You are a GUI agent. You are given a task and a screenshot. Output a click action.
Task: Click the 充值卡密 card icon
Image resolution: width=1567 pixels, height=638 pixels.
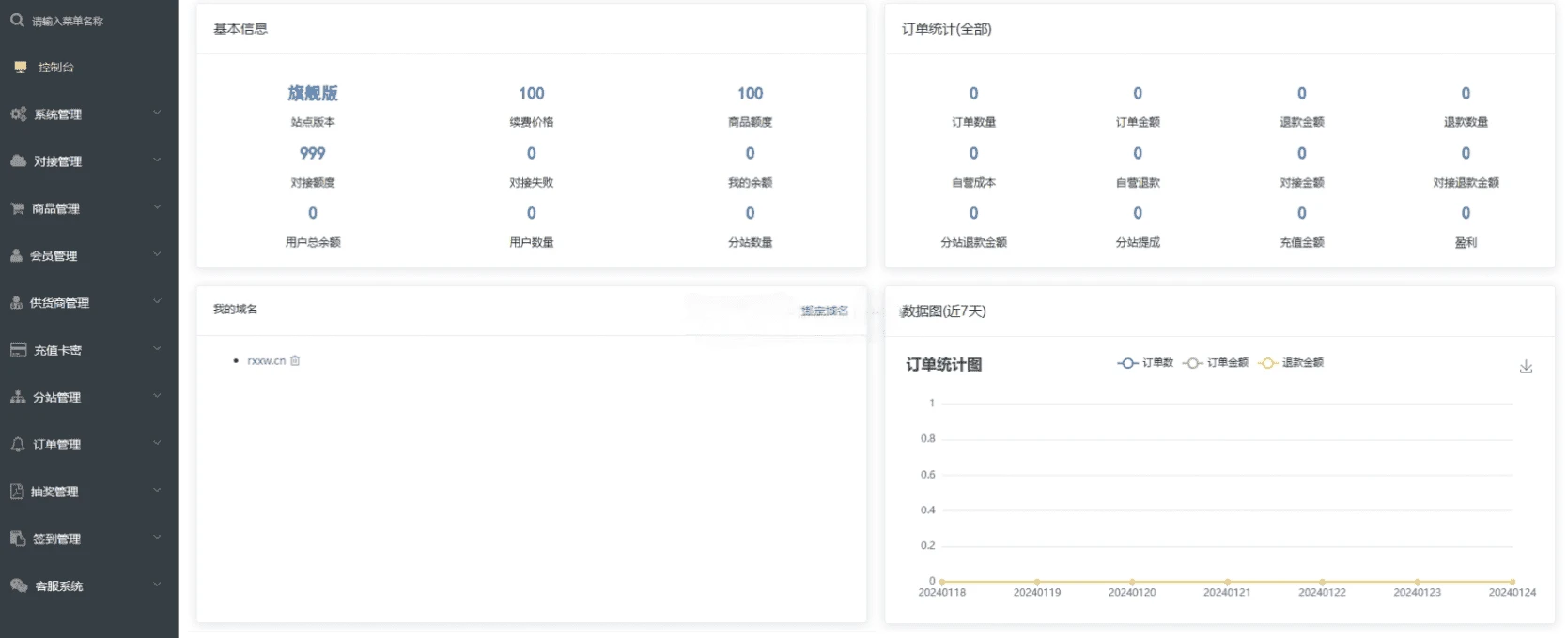18,350
